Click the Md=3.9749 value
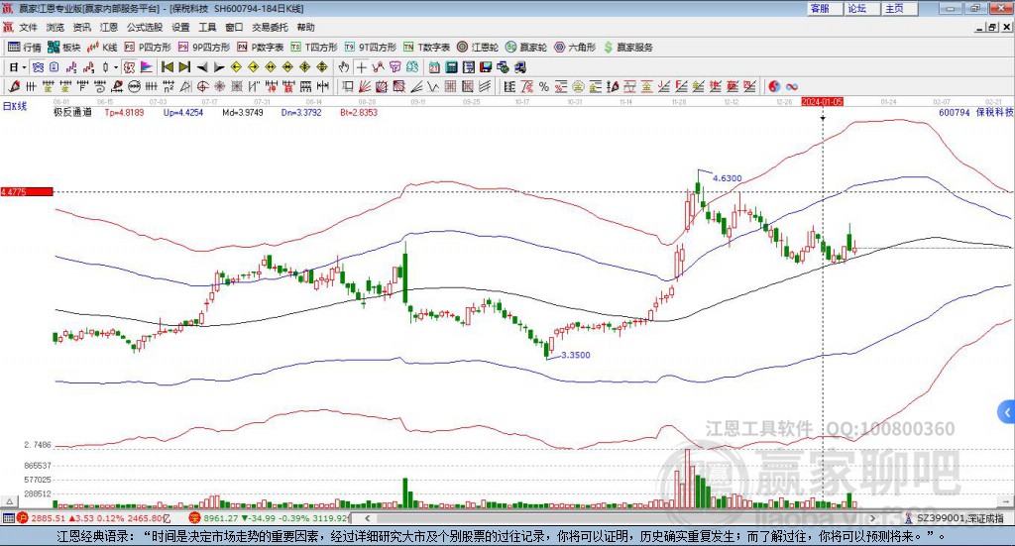1015x546 pixels. click(x=243, y=112)
